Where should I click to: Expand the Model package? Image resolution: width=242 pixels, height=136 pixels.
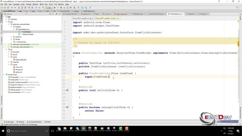(11, 39)
